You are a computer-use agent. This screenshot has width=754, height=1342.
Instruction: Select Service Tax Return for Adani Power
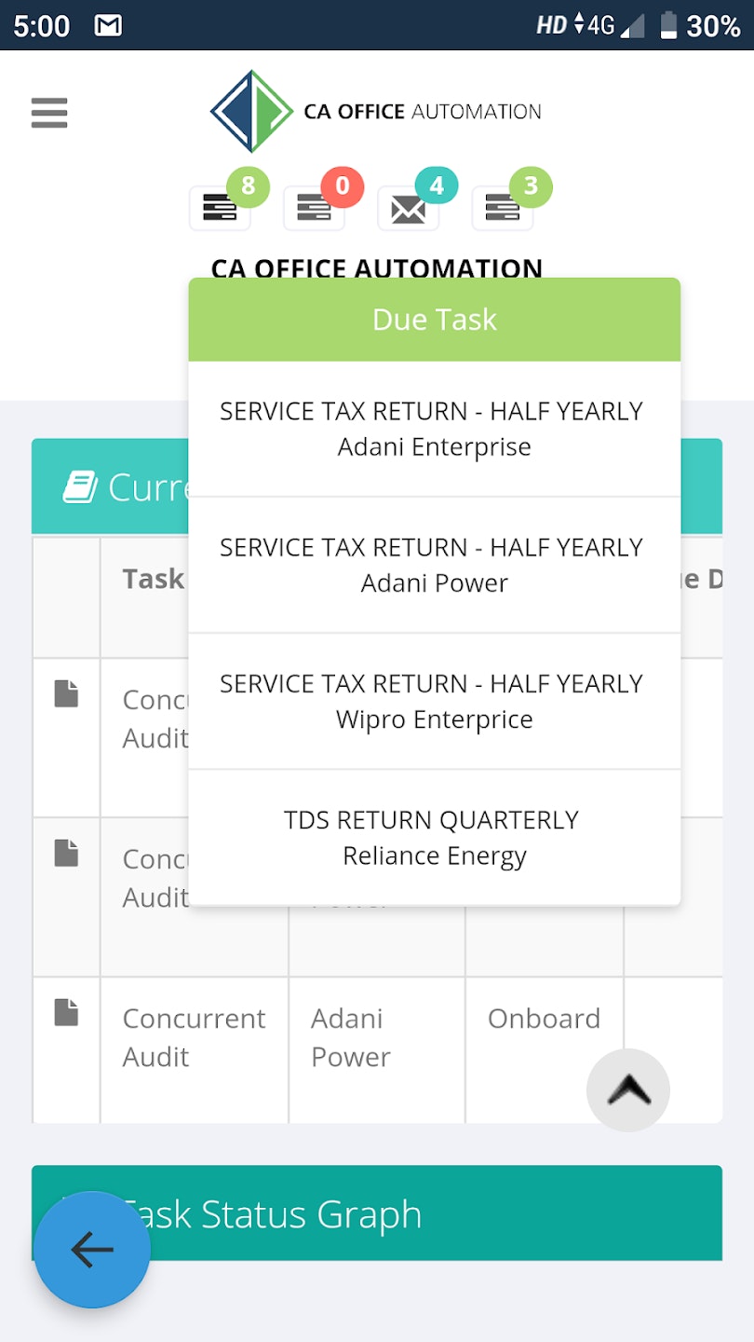click(434, 565)
